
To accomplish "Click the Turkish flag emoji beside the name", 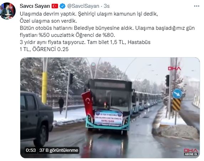I will point(55,6).
